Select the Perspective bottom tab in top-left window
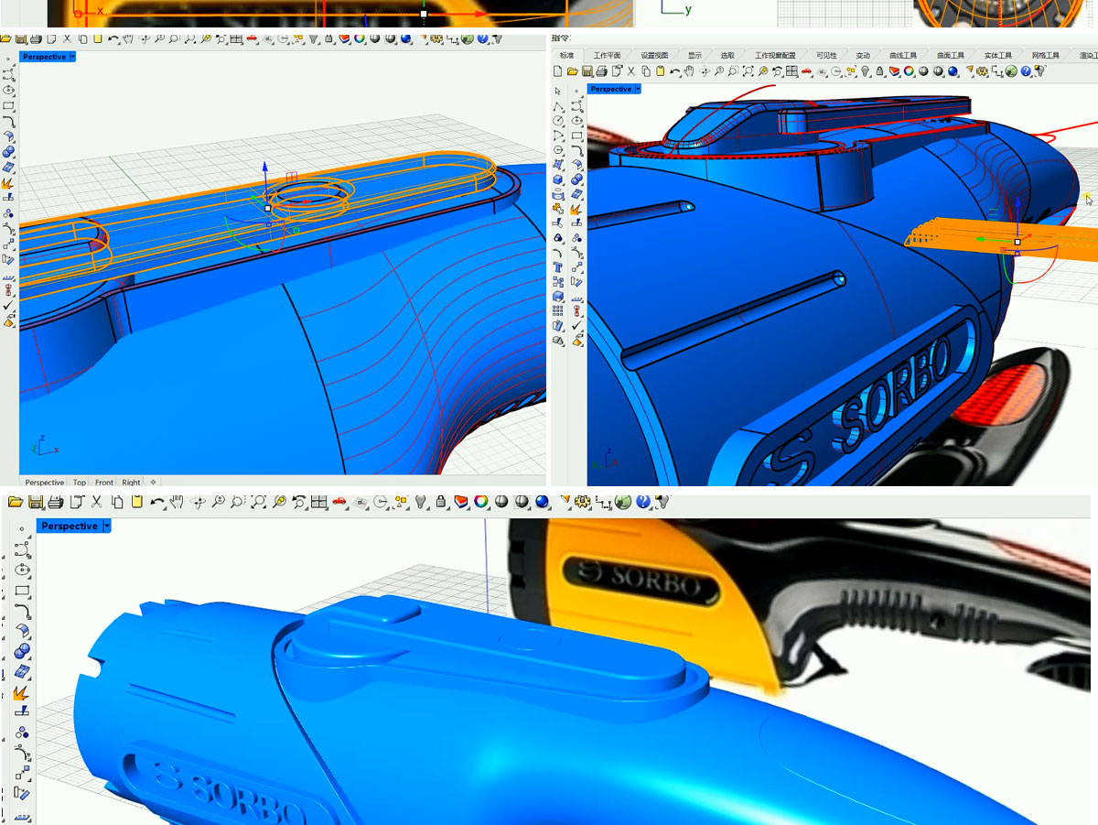Image resolution: width=1098 pixels, height=825 pixels. 44,482
